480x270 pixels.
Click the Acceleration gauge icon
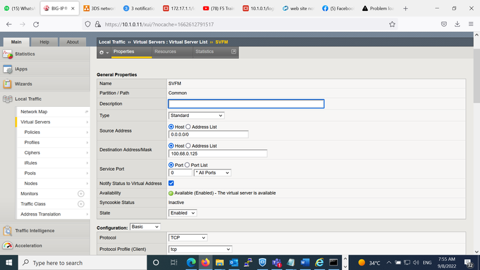[x=8, y=246]
